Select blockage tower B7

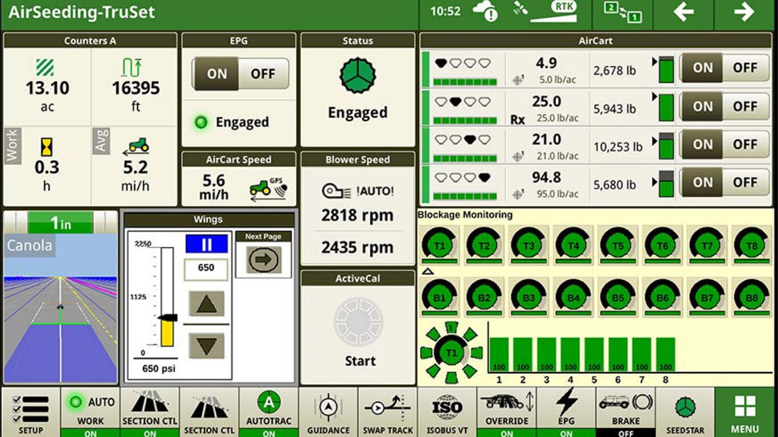point(707,298)
